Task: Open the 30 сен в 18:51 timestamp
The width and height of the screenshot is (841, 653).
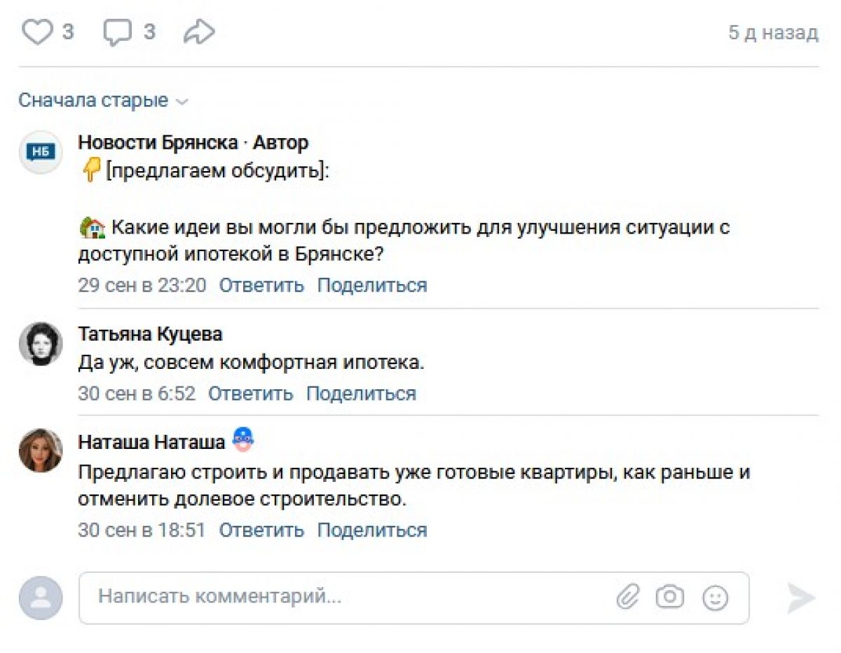Action: [142, 530]
